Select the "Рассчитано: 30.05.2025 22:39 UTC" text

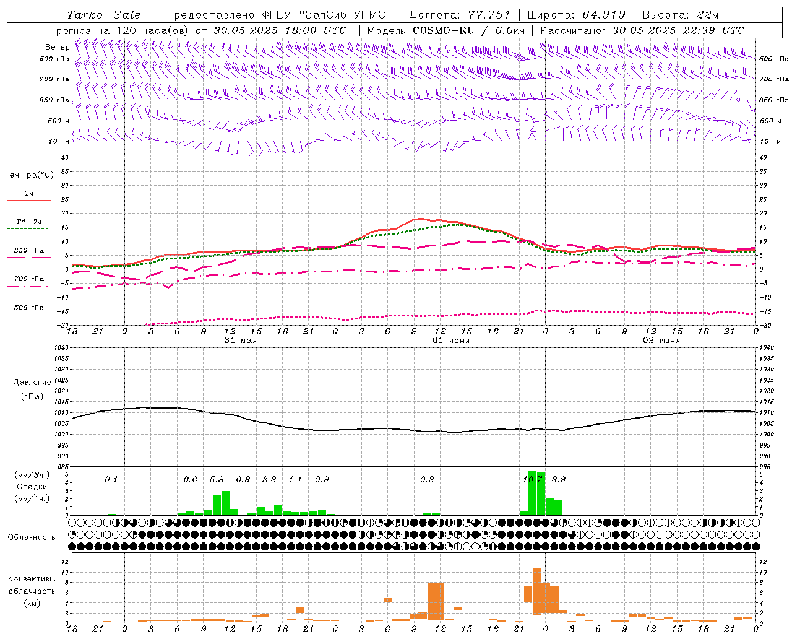click(x=642, y=30)
